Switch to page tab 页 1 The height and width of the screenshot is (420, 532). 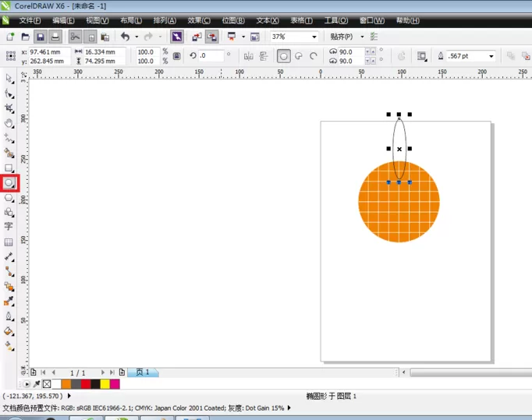[x=143, y=372]
